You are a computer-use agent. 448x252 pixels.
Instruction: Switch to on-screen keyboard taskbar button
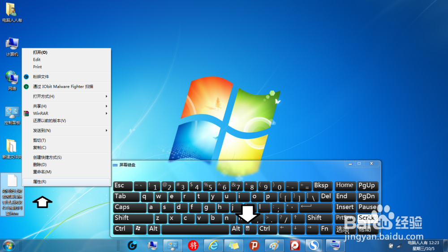click(335, 245)
